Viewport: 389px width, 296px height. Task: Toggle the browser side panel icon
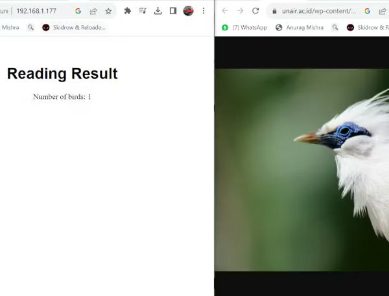[173, 10]
